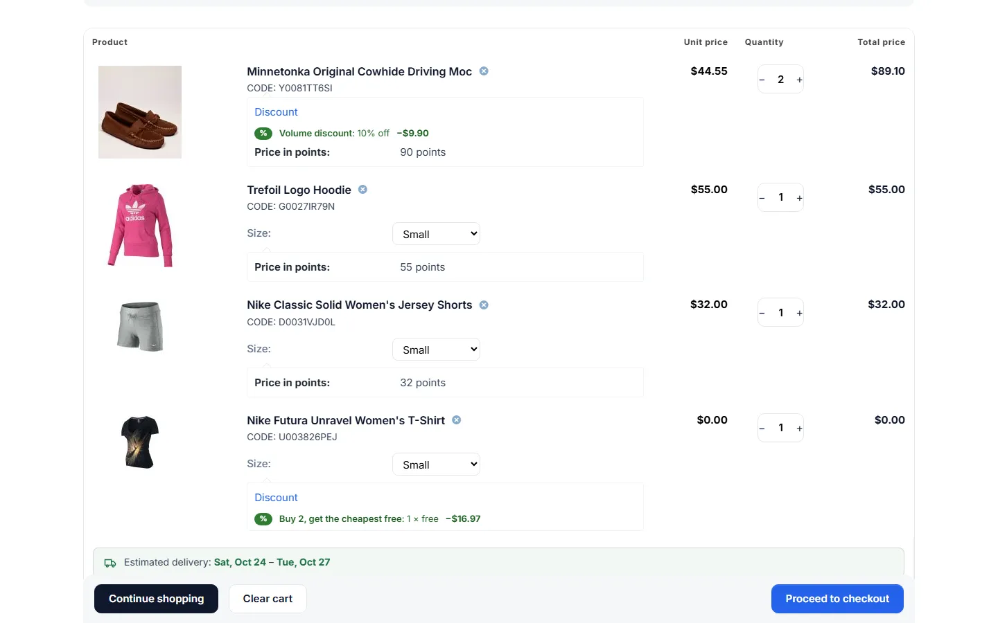
Task: Click the Discount heading under Nike T-Shirt
Action: click(276, 498)
